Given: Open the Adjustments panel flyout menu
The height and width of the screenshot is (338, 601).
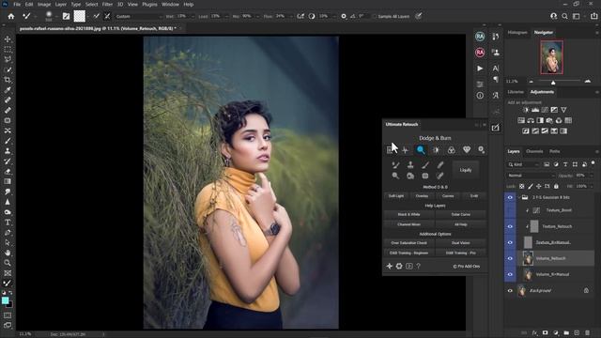Looking at the screenshot, I should point(597,92).
